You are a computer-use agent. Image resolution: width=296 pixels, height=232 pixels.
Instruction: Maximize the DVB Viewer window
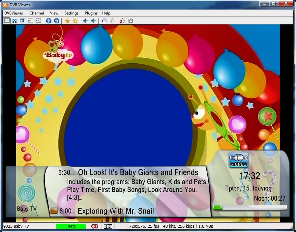[274, 4]
